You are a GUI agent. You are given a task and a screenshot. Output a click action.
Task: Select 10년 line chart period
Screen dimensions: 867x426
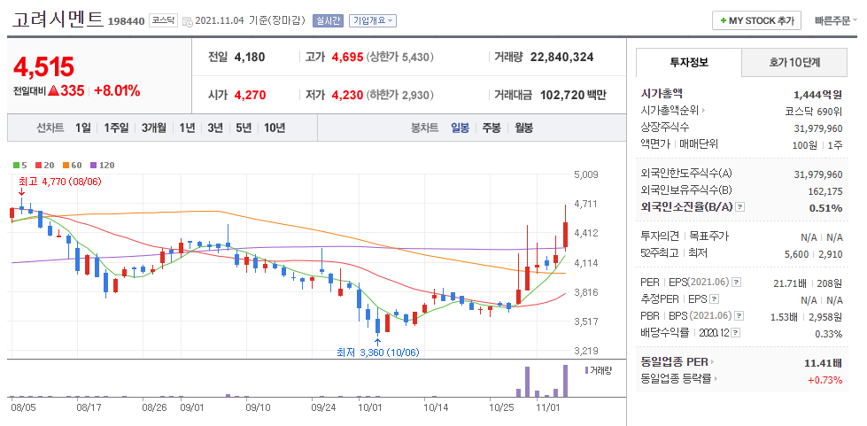(x=275, y=128)
